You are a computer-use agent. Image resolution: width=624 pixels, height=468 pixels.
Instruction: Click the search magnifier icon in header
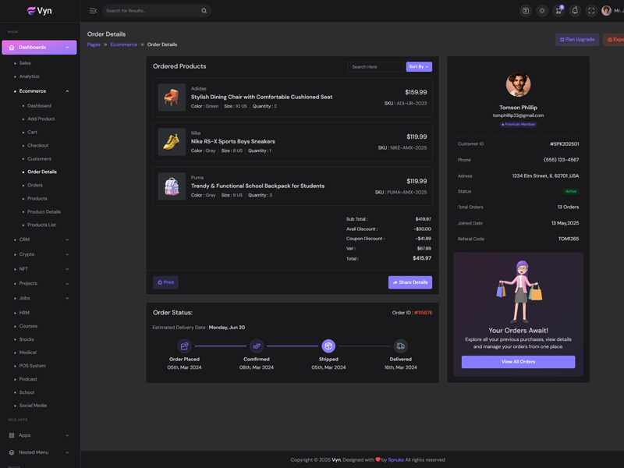click(204, 11)
